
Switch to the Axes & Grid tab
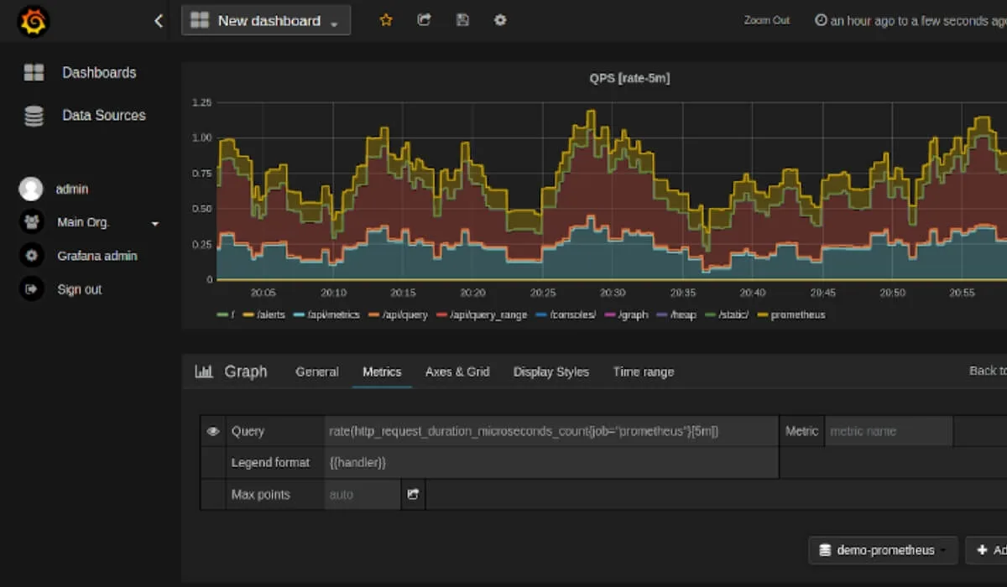[457, 371]
